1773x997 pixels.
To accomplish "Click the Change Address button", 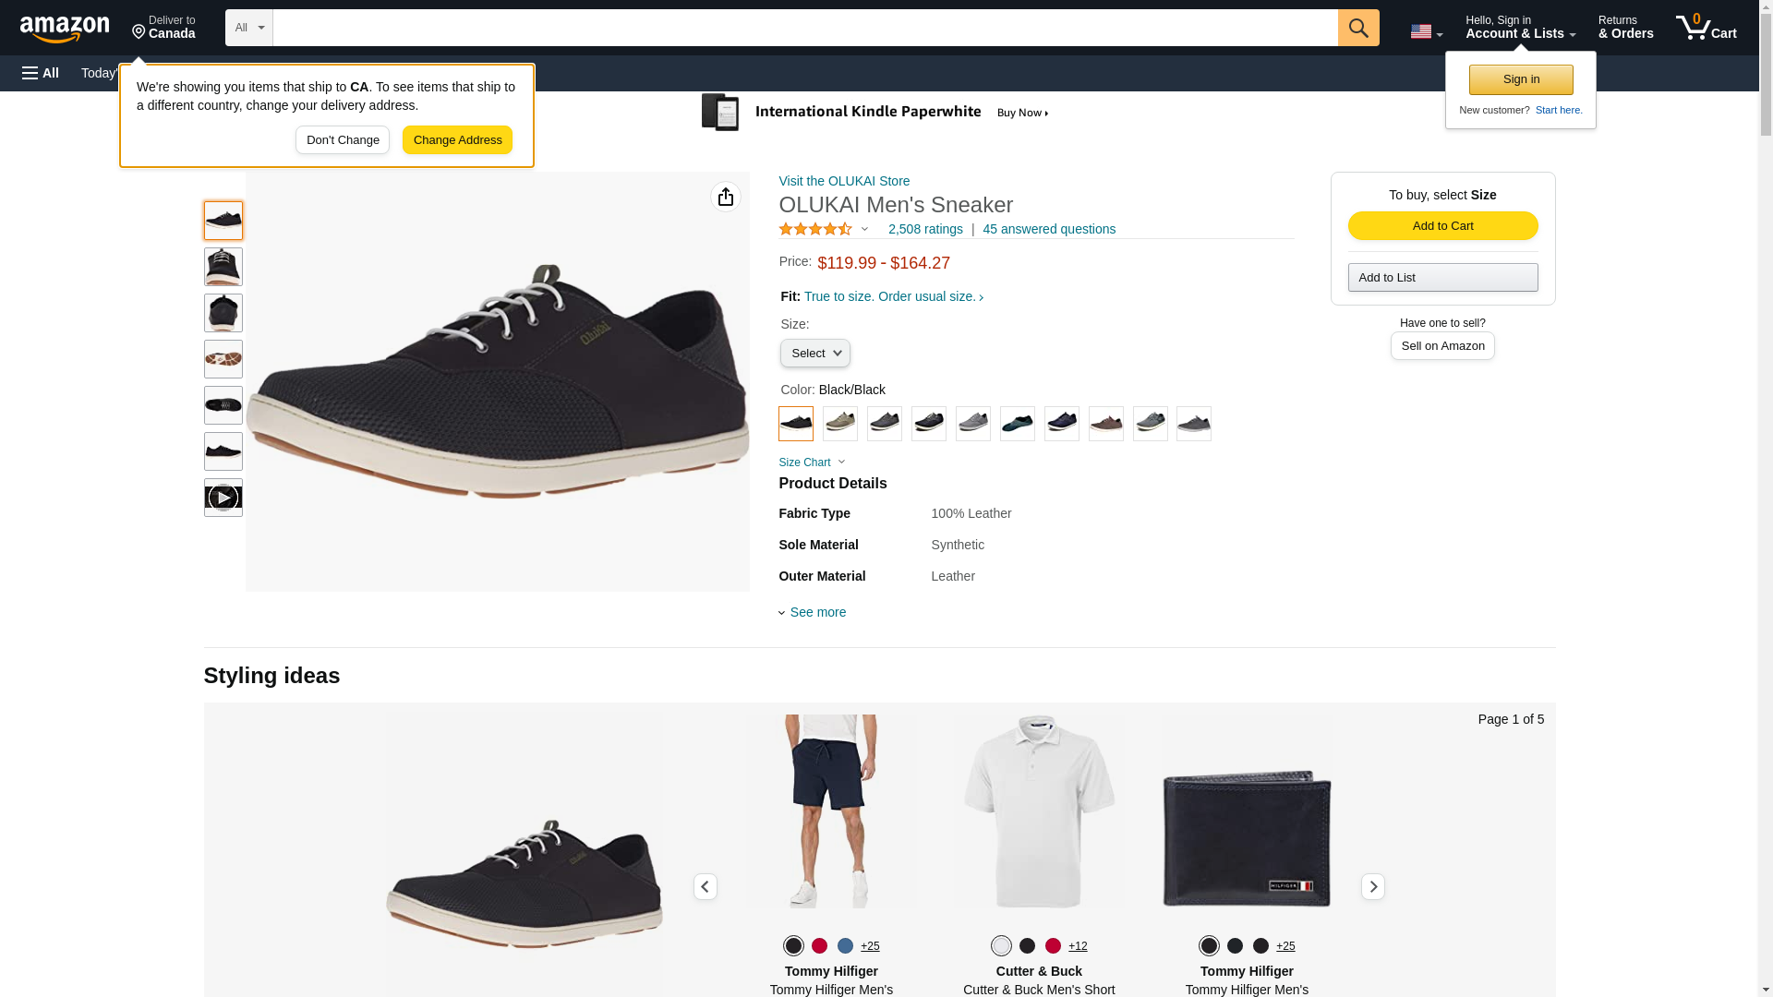I will click(x=457, y=140).
